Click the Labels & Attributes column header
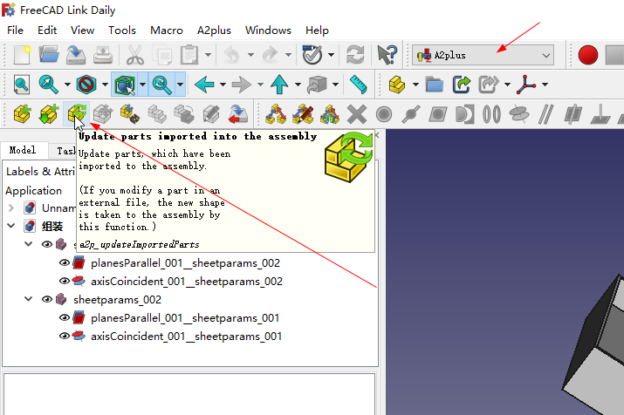624x415 pixels. (x=40, y=172)
